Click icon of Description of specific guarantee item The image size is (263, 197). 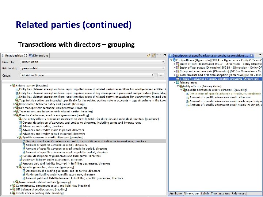coord(24,171)
